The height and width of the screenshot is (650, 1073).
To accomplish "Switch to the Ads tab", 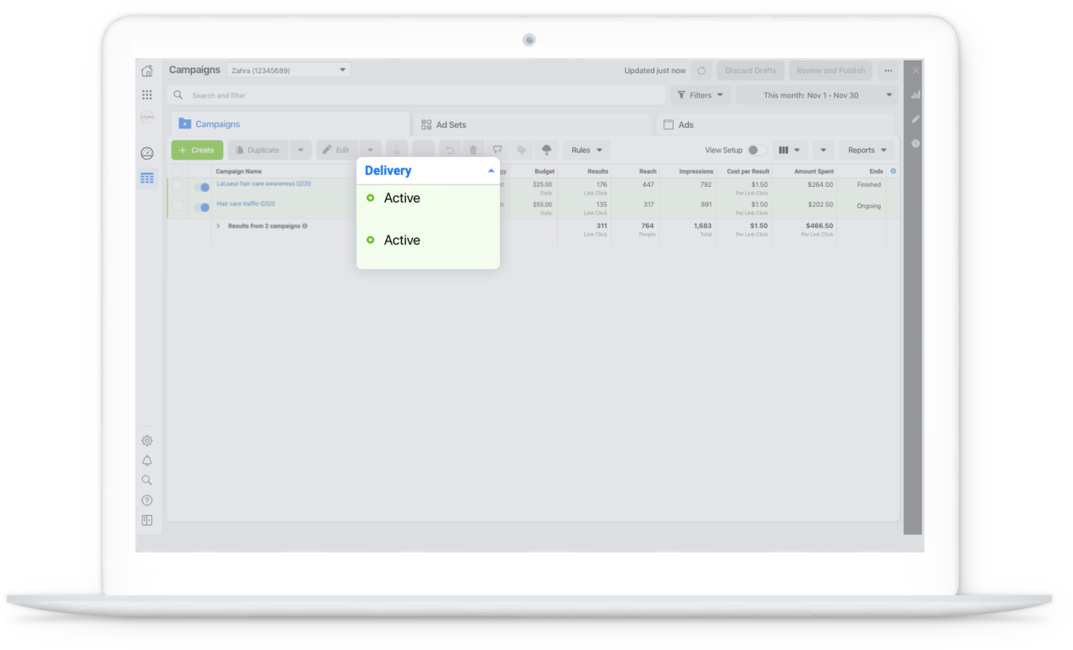I will (x=679, y=125).
